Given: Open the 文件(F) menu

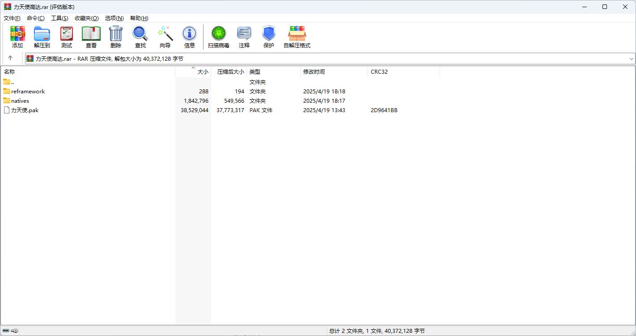Looking at the screenshot, I should pyautogui.click(x=12, y=18).
